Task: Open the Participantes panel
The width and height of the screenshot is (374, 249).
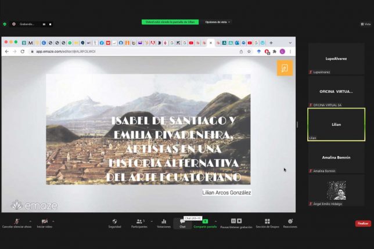Action: pyautogui.click(x=139, y=221)
